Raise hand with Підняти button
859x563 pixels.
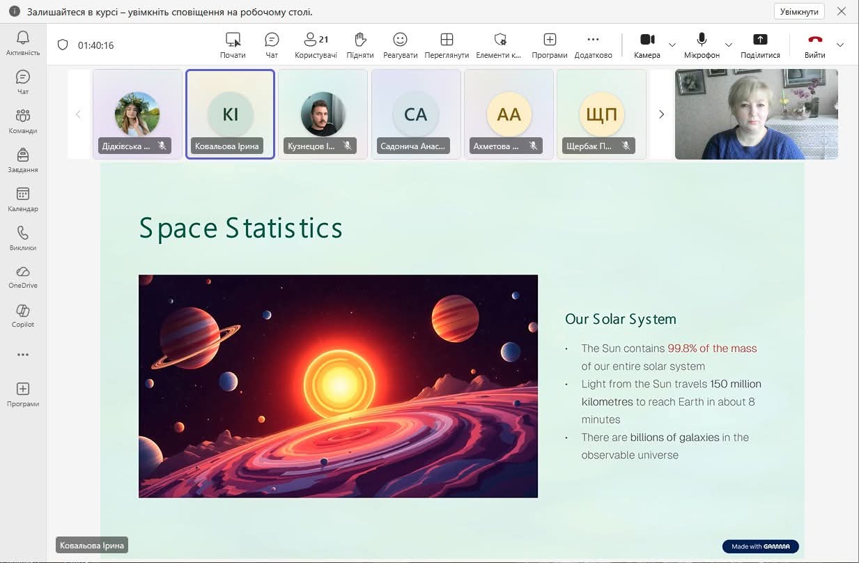pos(359,45)
